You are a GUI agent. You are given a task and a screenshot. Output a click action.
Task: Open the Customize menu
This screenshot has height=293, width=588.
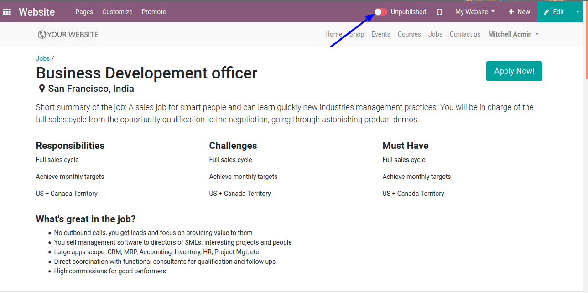[117, 12]
